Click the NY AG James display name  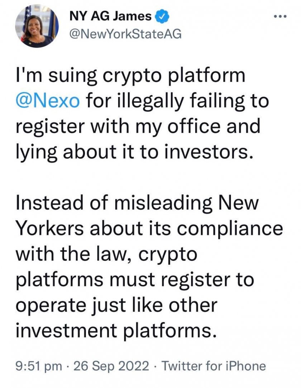click(110, 16)
